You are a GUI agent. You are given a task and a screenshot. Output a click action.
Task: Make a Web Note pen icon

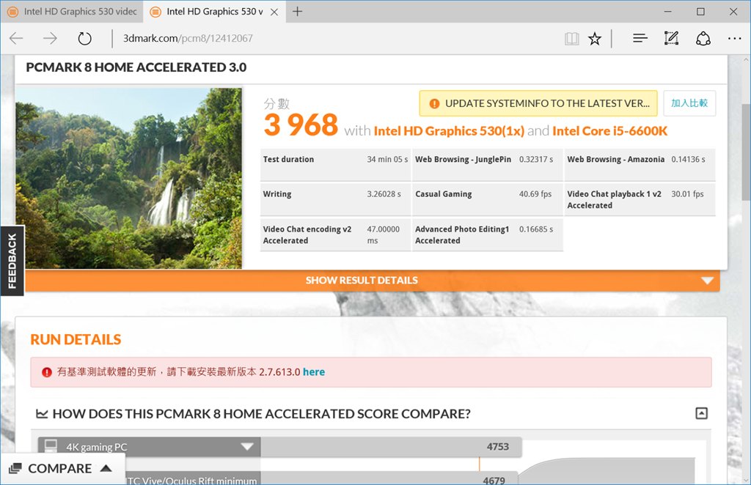pos(672,38)
